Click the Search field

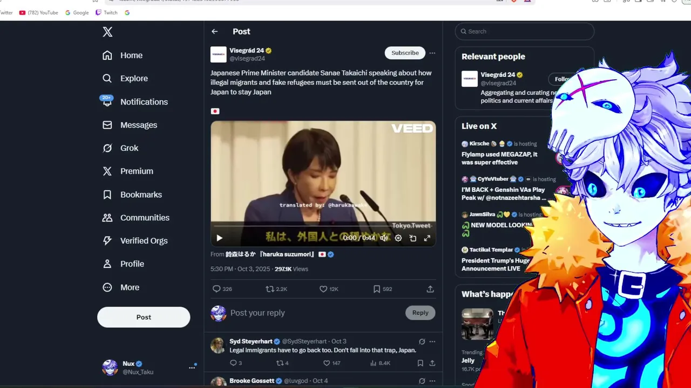tap(525, 31)
